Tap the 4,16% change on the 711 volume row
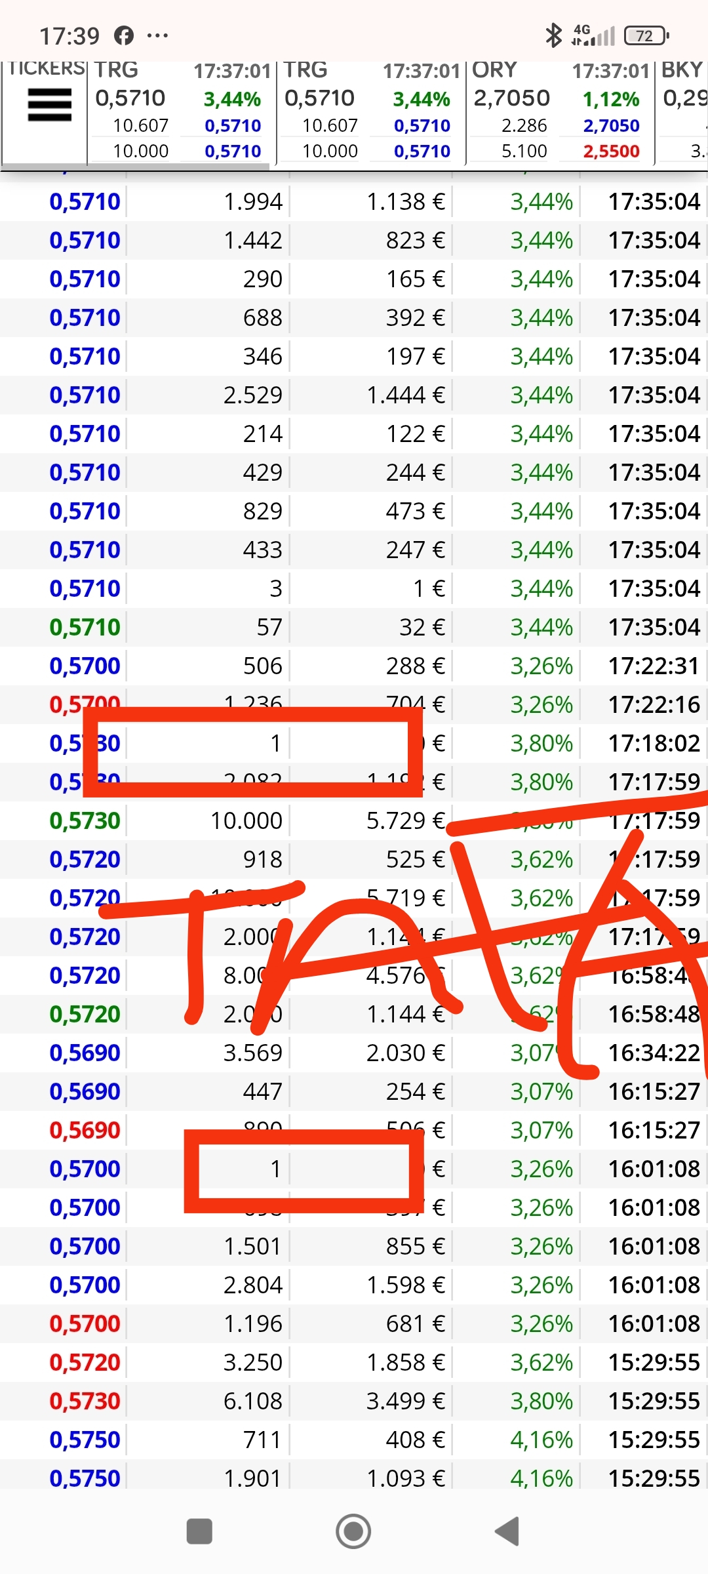708x1574 pixels. [541, 1440]
